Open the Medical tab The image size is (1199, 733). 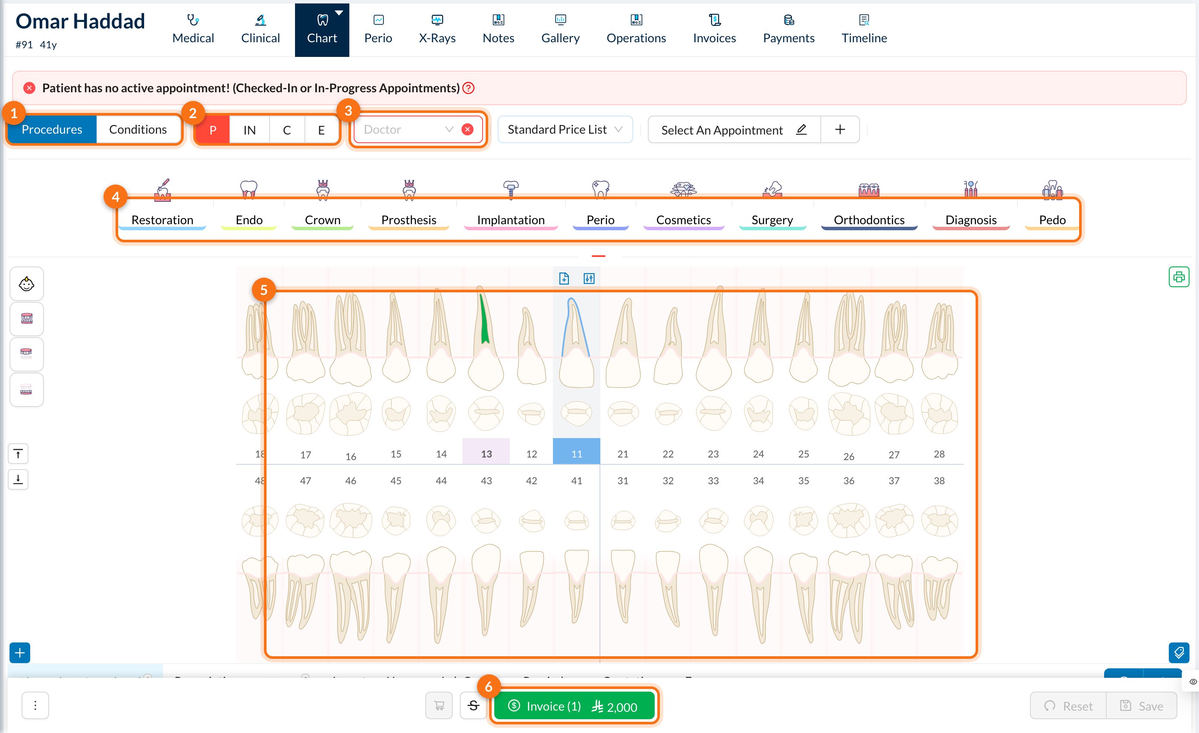point(193,30)
